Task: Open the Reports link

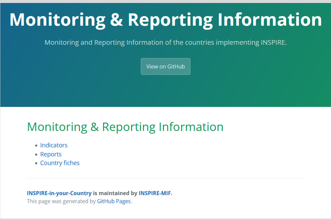Action: coord(51,154)
